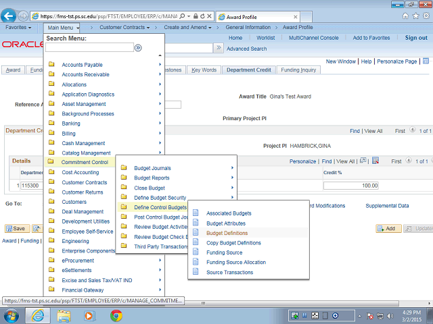This screenshot has width=433, height=324.
Task: Click the Add button
Action: click(390, 229)
